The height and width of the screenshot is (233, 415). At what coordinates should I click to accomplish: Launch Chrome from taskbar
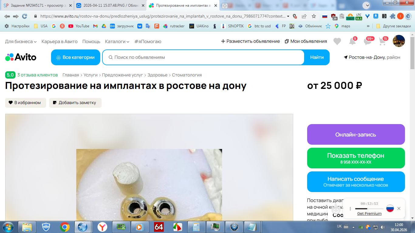(x=64, y=227)
